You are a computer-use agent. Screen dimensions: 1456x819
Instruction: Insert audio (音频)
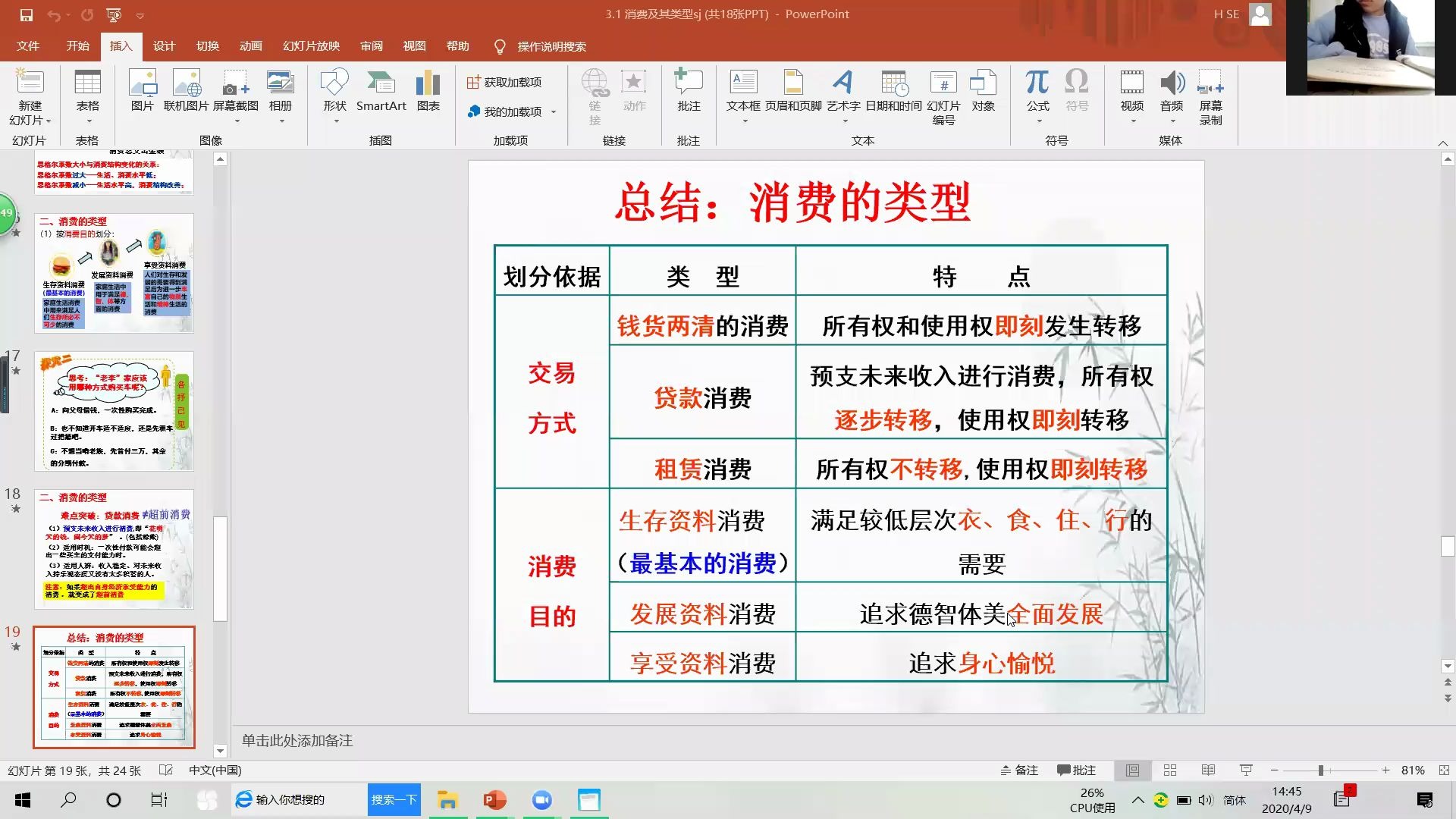pos(1172,97)
